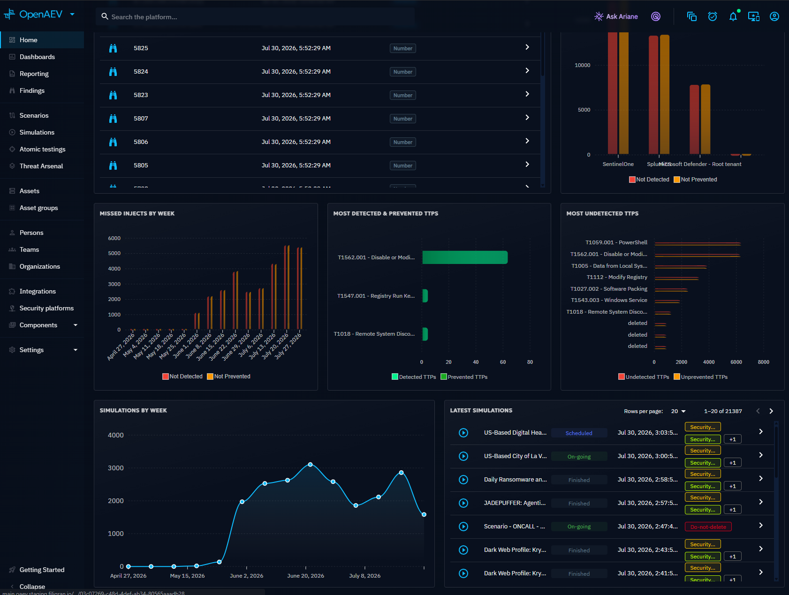
Task: Click the Atomic testings icon
Action: click(x=12, y=149)
